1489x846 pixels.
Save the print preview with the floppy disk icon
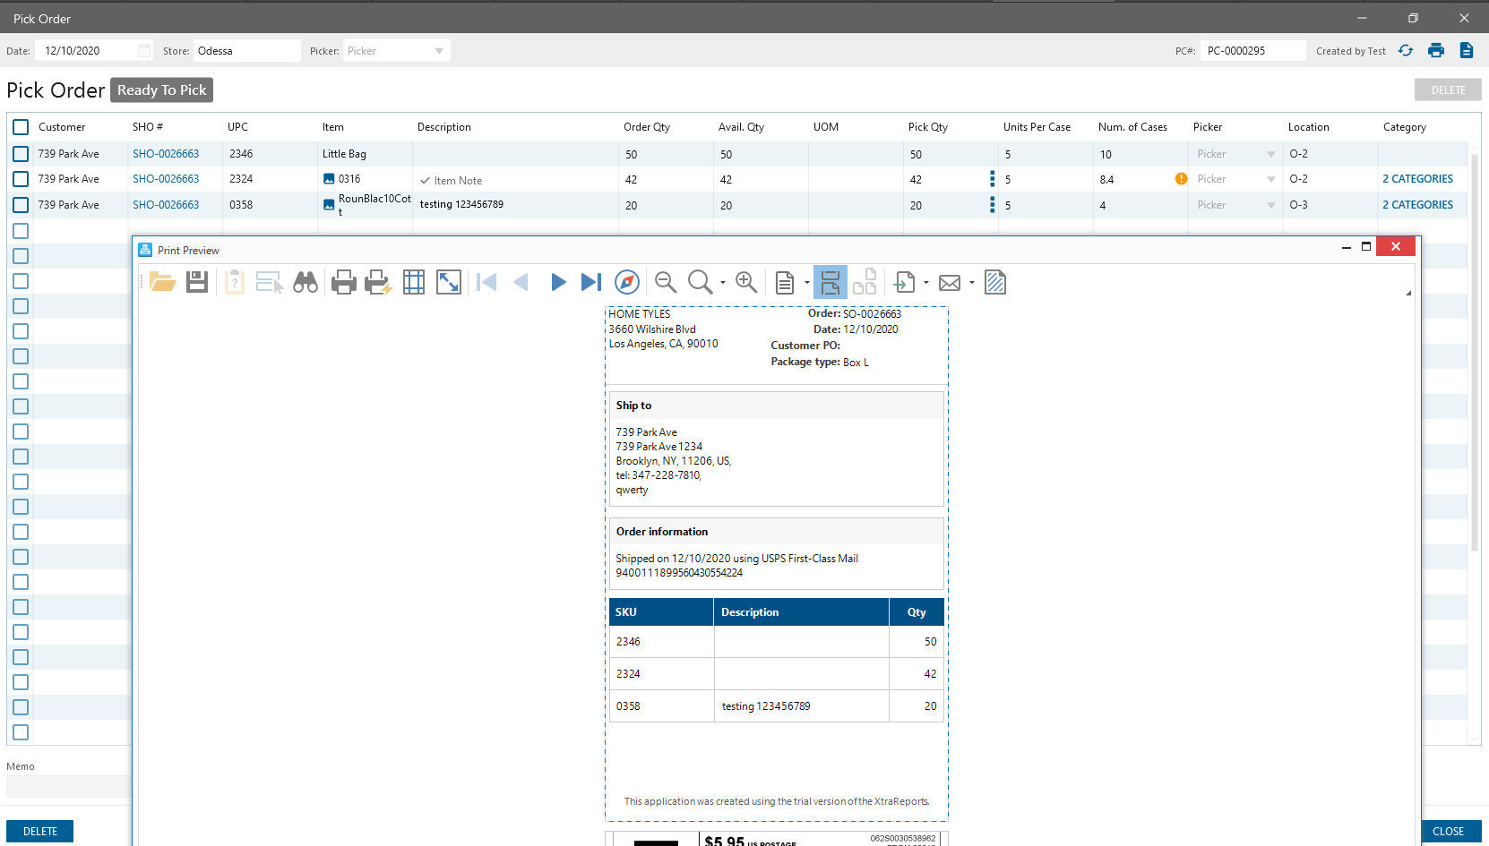(197, 283)
